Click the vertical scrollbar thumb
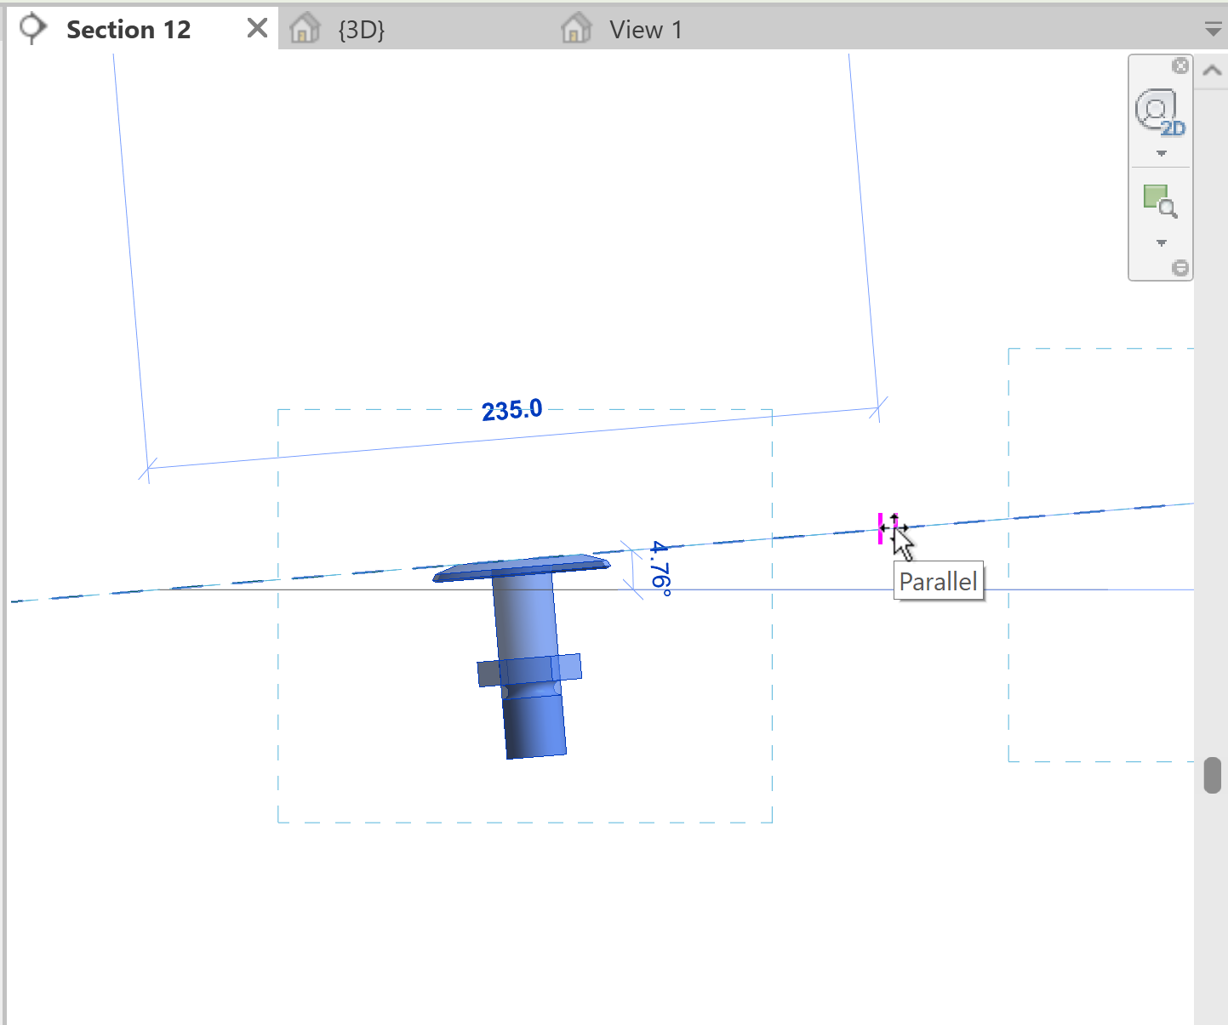 [x=1213, y=775]
